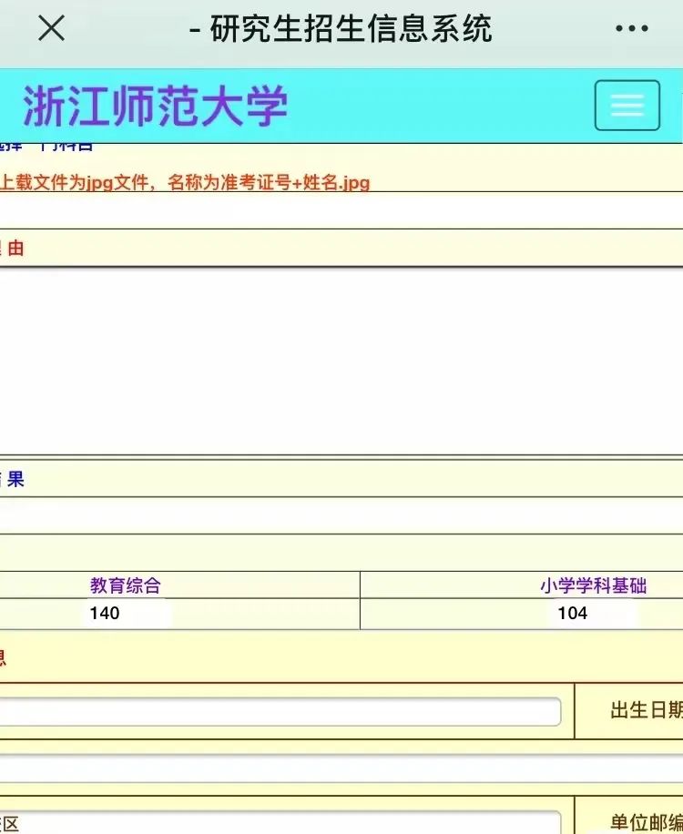
Task: Select the 教育综合 column header
Action: pos(126,585)
